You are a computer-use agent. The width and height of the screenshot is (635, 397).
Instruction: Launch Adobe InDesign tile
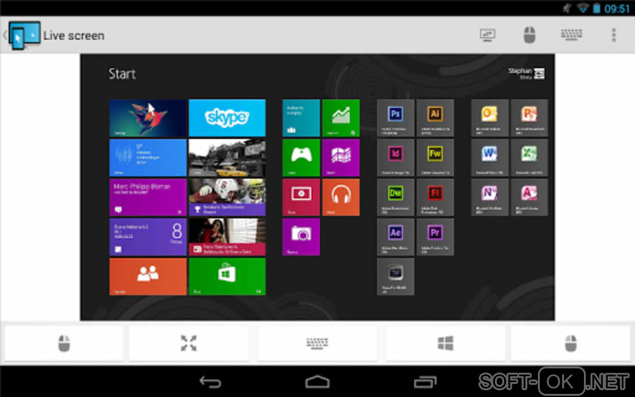pos(395,157)
